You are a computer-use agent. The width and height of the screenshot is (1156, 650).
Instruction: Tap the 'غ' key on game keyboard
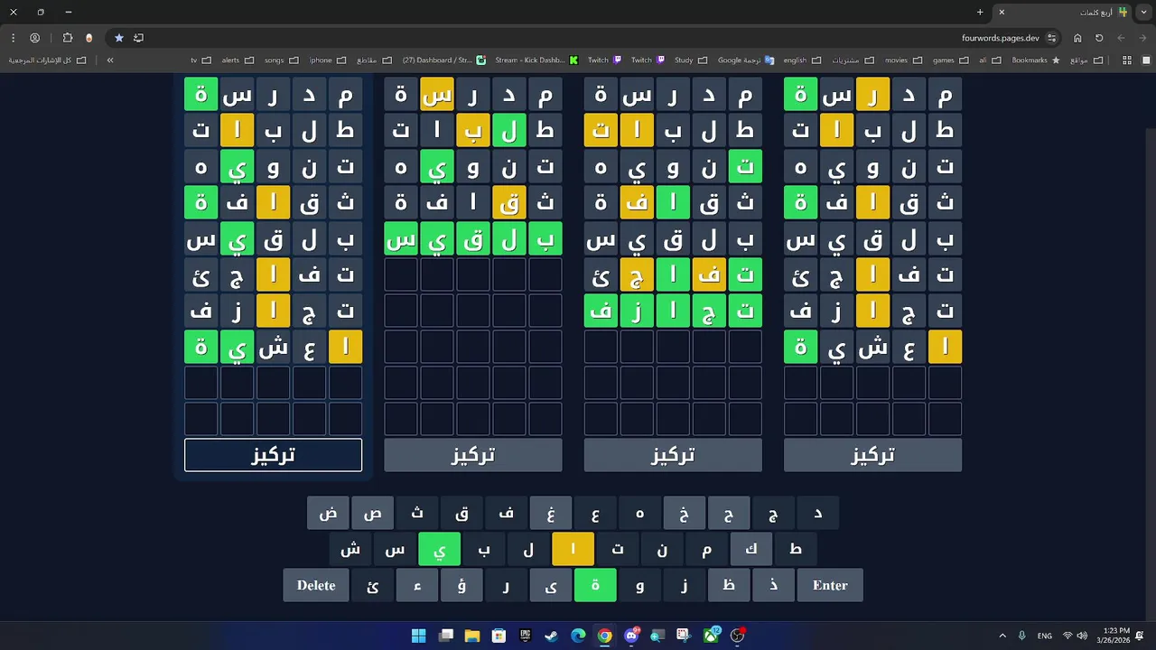551,513
